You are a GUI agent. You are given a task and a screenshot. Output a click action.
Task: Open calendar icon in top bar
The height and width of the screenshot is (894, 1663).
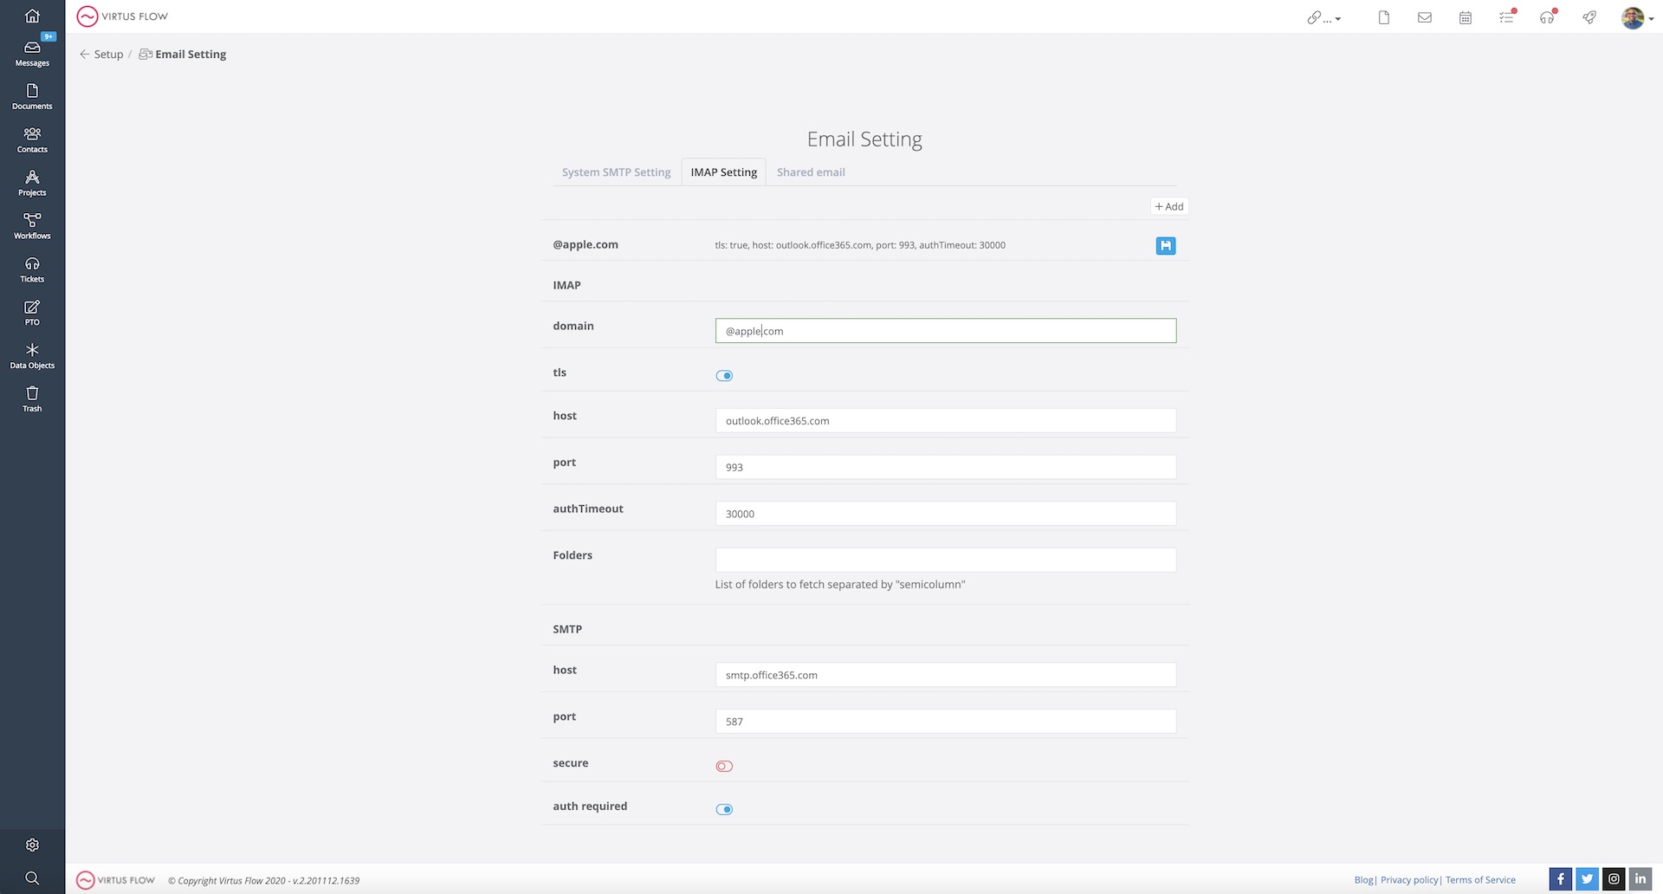tap(1466, 17)
